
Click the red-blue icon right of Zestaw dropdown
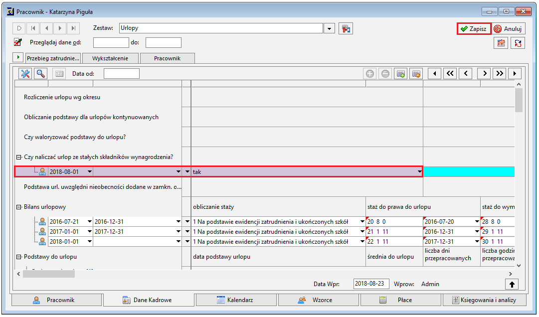[x=346, y=28]
